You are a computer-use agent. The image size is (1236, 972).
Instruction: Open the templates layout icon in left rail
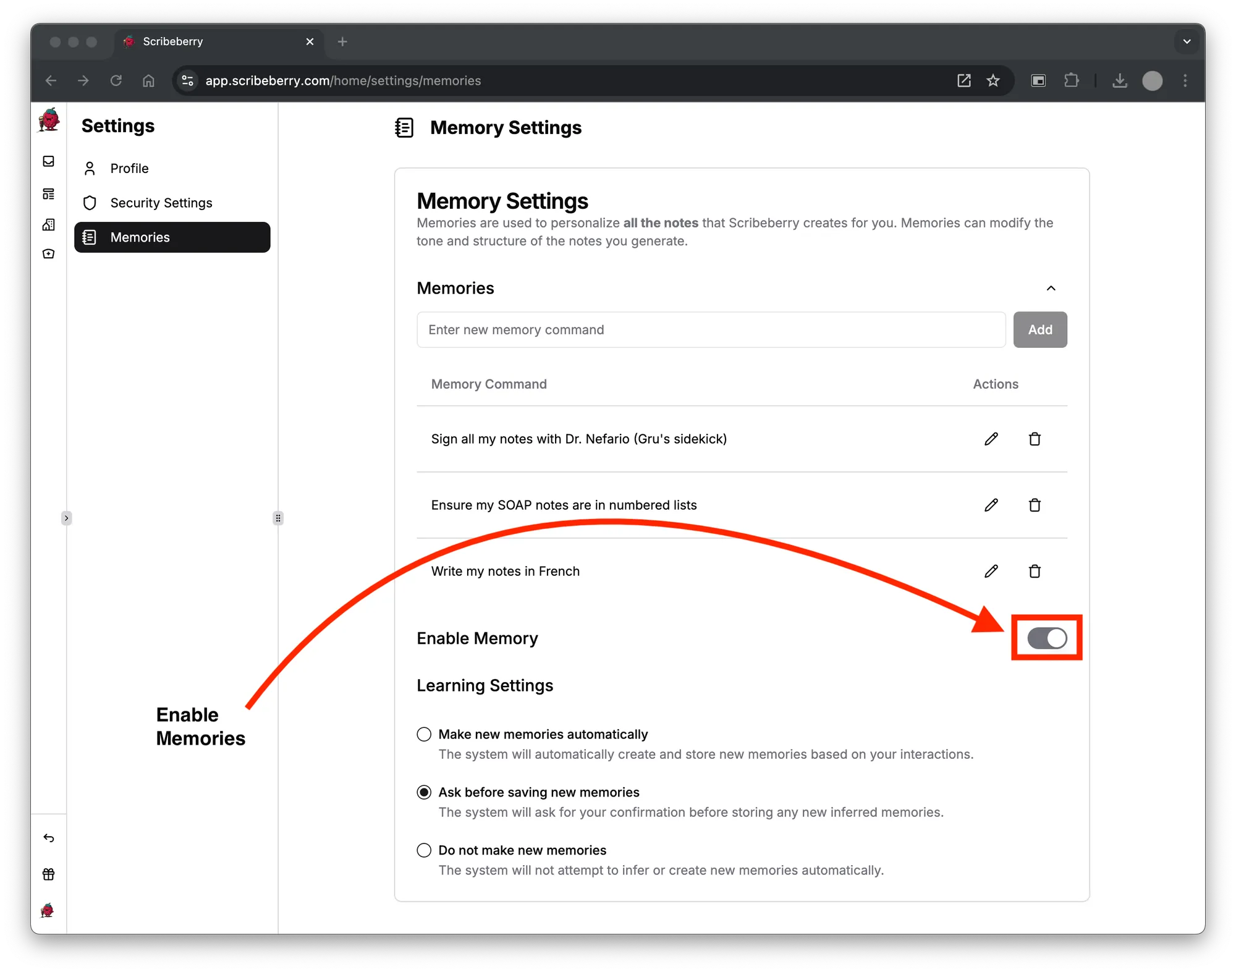[x=49, y=194]
